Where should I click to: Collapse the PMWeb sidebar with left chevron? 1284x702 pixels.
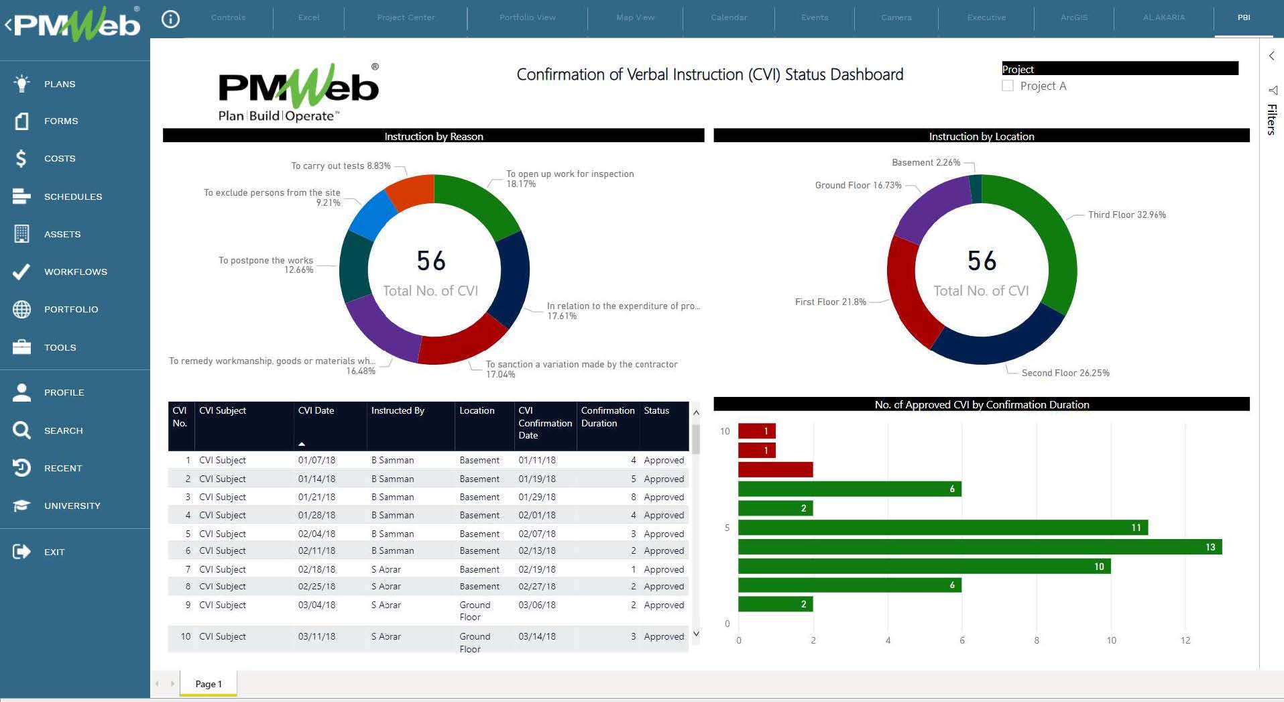click(8, 25)
